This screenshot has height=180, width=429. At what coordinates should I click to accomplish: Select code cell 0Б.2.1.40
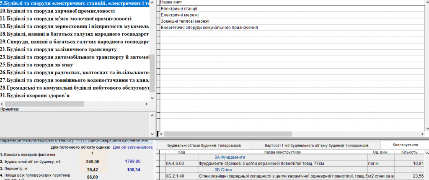click(x=182, y=176)
